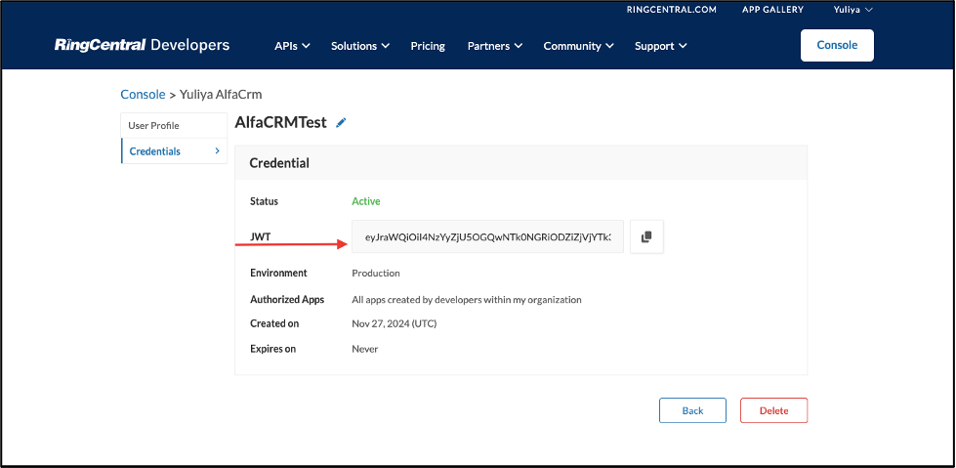Expand the Partners dropdown menu
Viewport: 956px width, 468px height.
tap(494, 46)
